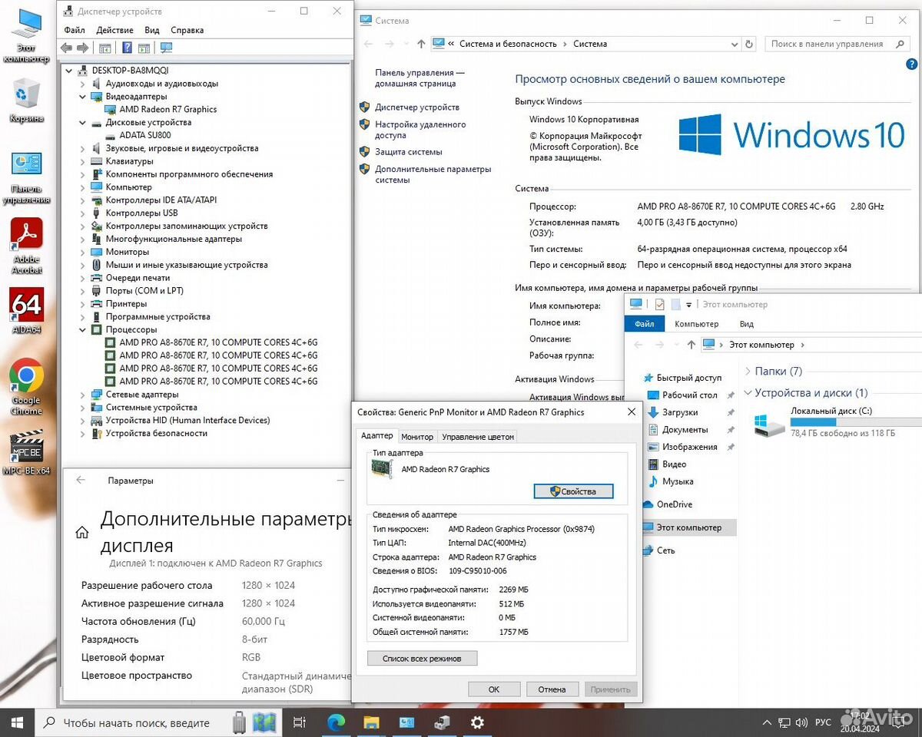The height and width of the screenshot is (737, 922).
Task: Click the File Explorer taskbar icon
Action: click(371, 722)
